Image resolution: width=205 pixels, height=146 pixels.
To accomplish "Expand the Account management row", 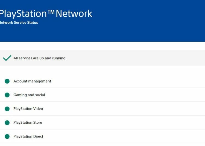I will [102, 81].
